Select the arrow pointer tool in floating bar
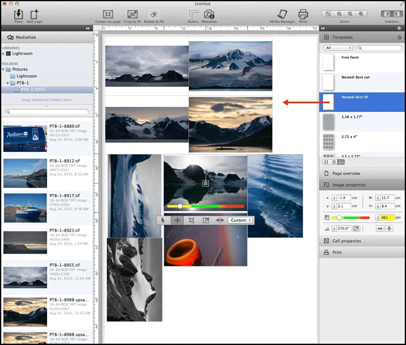The width and height of the screenshot is (406, 345). (x=163, y=220)
